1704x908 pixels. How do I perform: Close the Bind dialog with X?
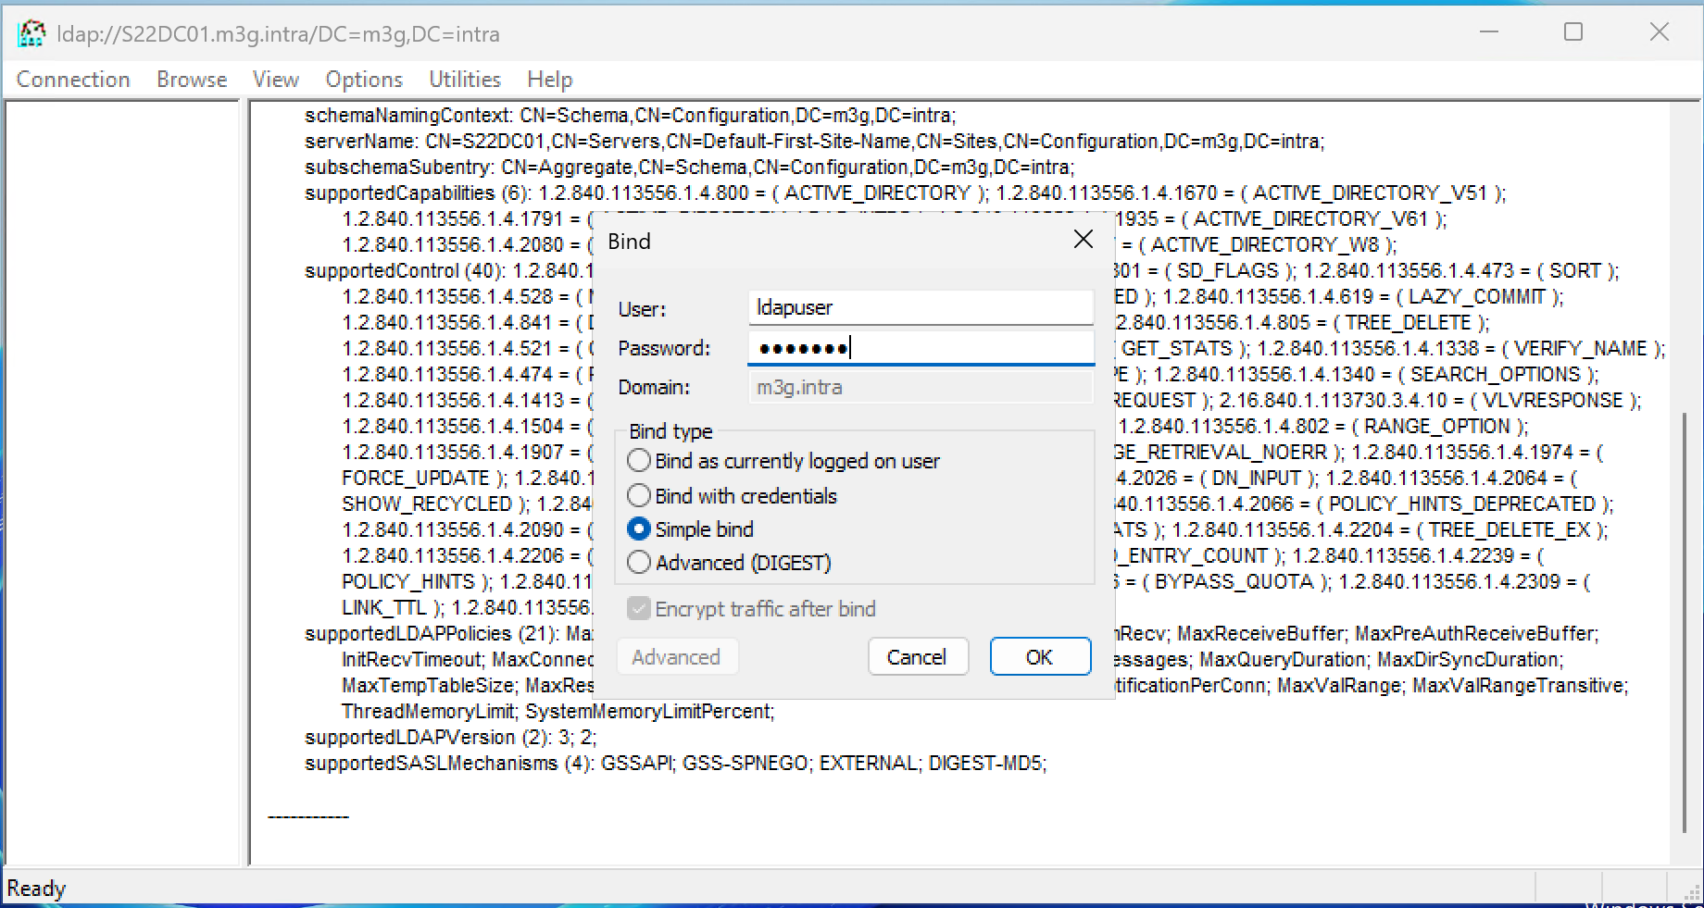(1083, 240)
